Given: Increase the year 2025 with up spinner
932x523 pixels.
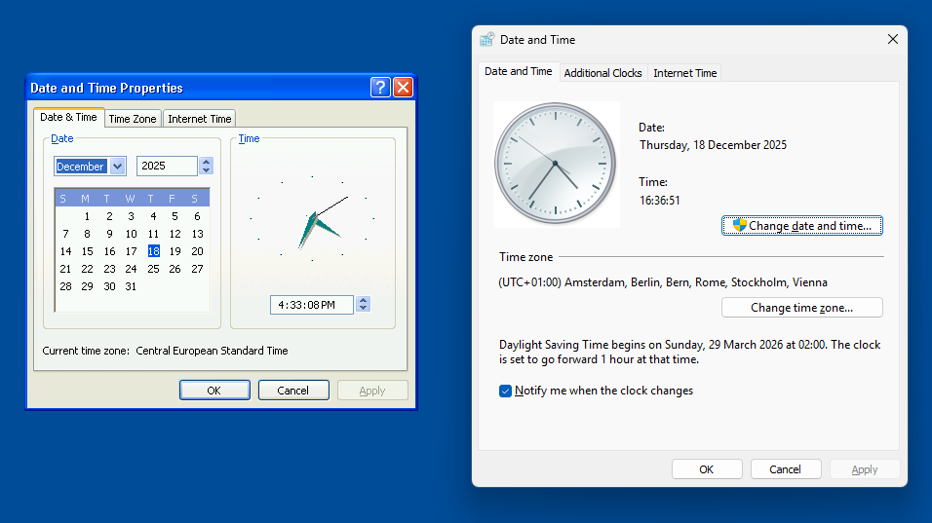Looking at the screenshot, I should click(x=207, y=162).
